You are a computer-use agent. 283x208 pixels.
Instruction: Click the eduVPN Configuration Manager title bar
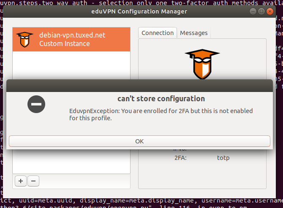click(139, 11)
